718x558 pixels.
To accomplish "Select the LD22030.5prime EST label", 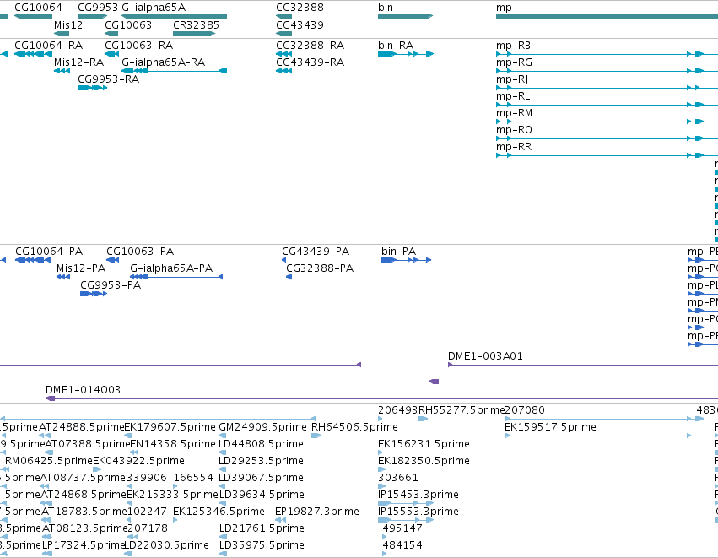I will 167,545.
